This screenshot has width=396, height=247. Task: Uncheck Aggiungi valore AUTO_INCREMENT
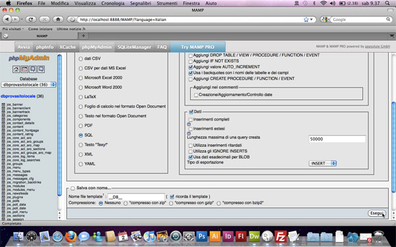point(191,67)
